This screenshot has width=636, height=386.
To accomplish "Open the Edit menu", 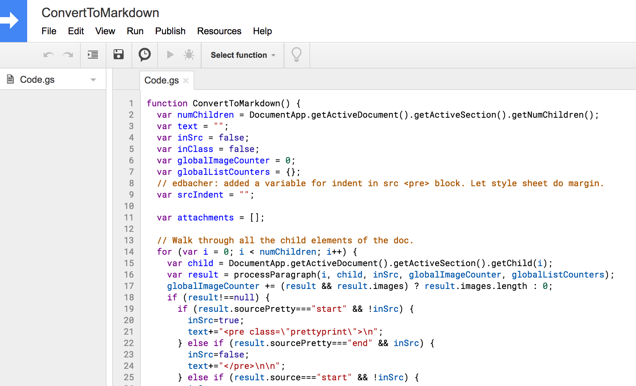I will point(76,31).
